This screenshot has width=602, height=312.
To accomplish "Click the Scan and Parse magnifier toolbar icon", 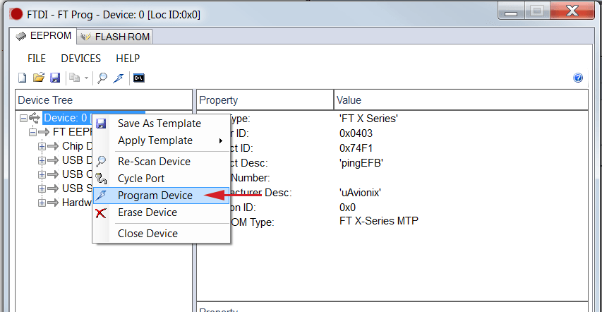I will coord(102,78).
